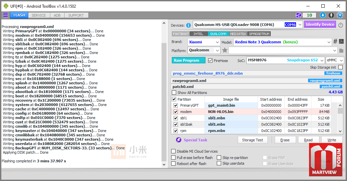Click the hash icon next to the model field

tap(335, 41)
